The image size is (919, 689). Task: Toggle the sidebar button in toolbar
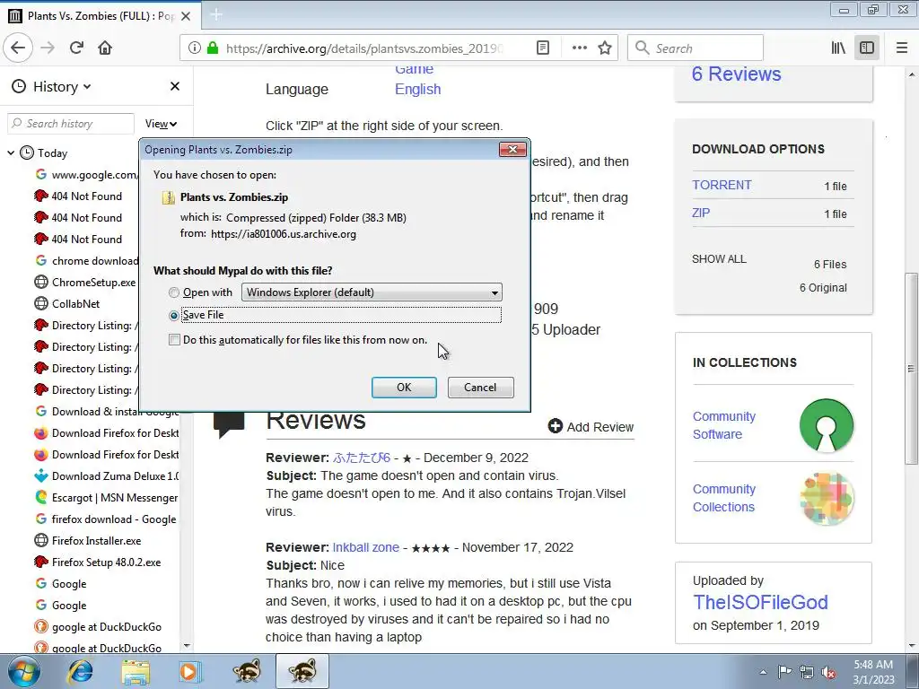pos(867,48)
